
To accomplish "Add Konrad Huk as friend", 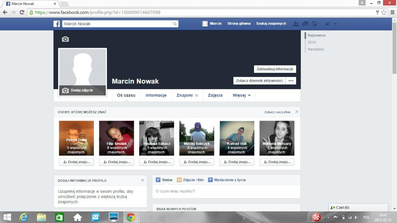I will point(237,162).
